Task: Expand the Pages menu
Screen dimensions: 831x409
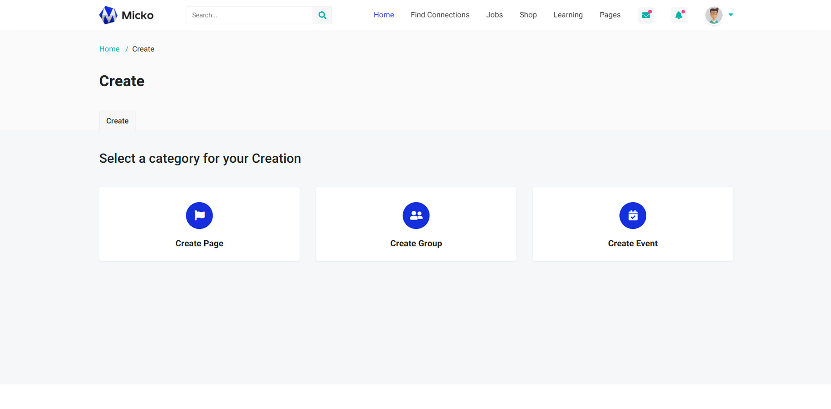Action: tap(610, 15)
